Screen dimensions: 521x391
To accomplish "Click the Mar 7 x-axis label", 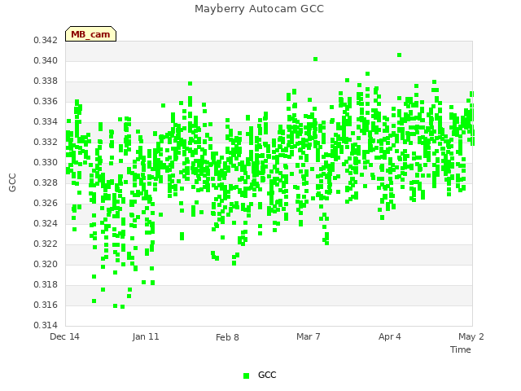I will point(309,336).
